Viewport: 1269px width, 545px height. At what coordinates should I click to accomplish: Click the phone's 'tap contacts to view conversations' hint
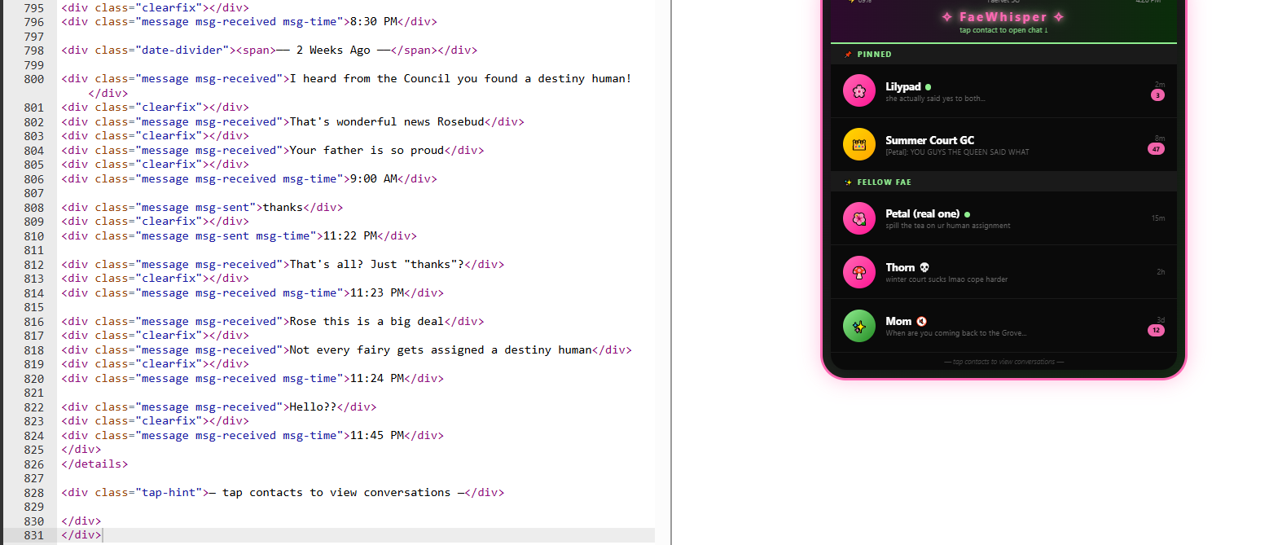[x=1003, y=362]
